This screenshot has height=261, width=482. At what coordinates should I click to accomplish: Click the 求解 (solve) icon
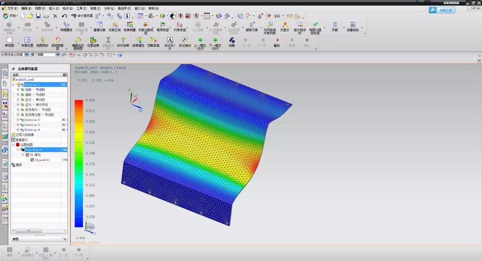coord(334,27)
